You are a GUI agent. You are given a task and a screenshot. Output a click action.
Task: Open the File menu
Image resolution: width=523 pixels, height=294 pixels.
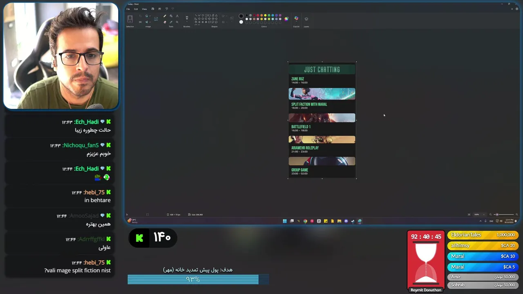click(x=128, y=9)
